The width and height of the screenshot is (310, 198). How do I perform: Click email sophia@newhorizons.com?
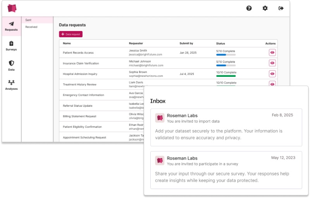[146, 76]
